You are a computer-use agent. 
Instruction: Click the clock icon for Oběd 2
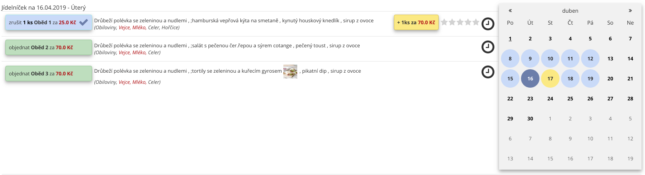click(x=488, y=47)
